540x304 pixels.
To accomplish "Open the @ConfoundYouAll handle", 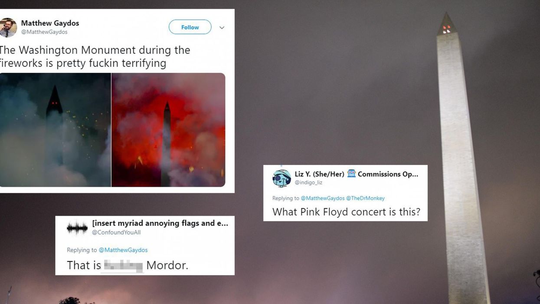I will click(x=116, y=232).
